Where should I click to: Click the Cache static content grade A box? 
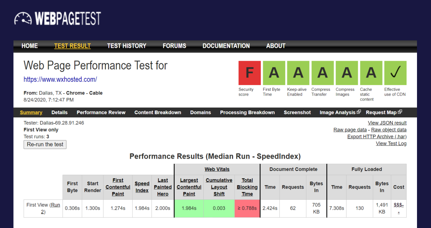[371, 73]
